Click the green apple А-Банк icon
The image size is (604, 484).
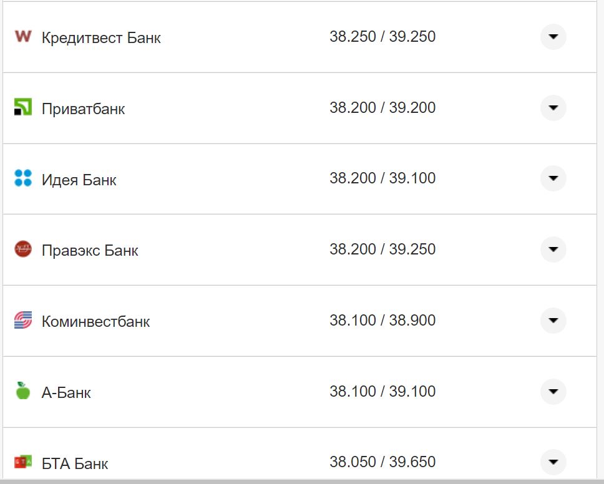pyautogui.click(x=22, y=391)
